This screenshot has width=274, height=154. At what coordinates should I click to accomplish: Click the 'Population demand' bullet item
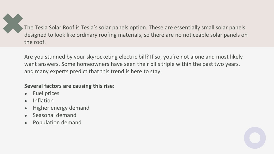[x=57, y=122]
